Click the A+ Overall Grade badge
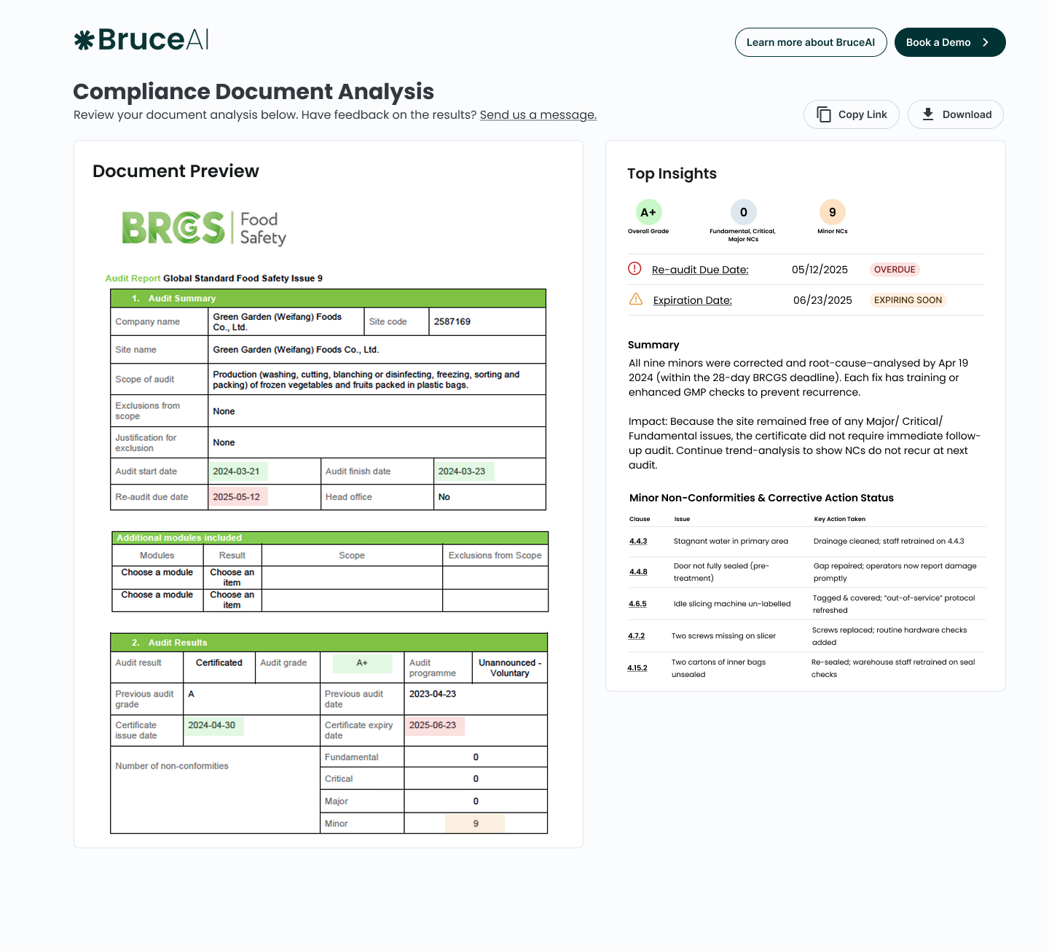 click(648, 212)
